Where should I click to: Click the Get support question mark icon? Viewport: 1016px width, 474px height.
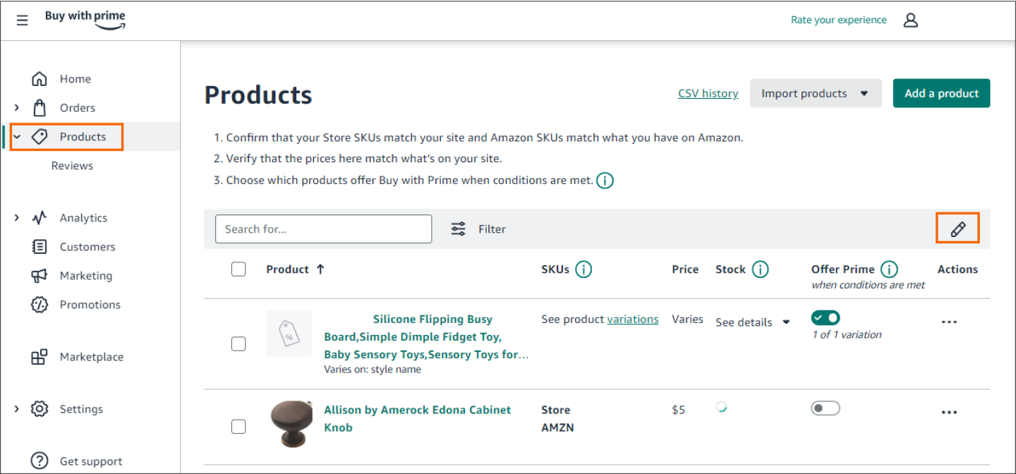coord(40,461)
